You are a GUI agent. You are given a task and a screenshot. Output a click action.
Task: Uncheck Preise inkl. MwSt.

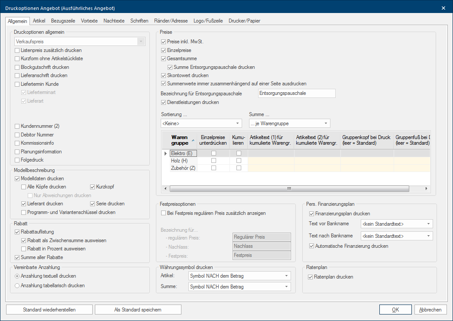click(163, 42)
